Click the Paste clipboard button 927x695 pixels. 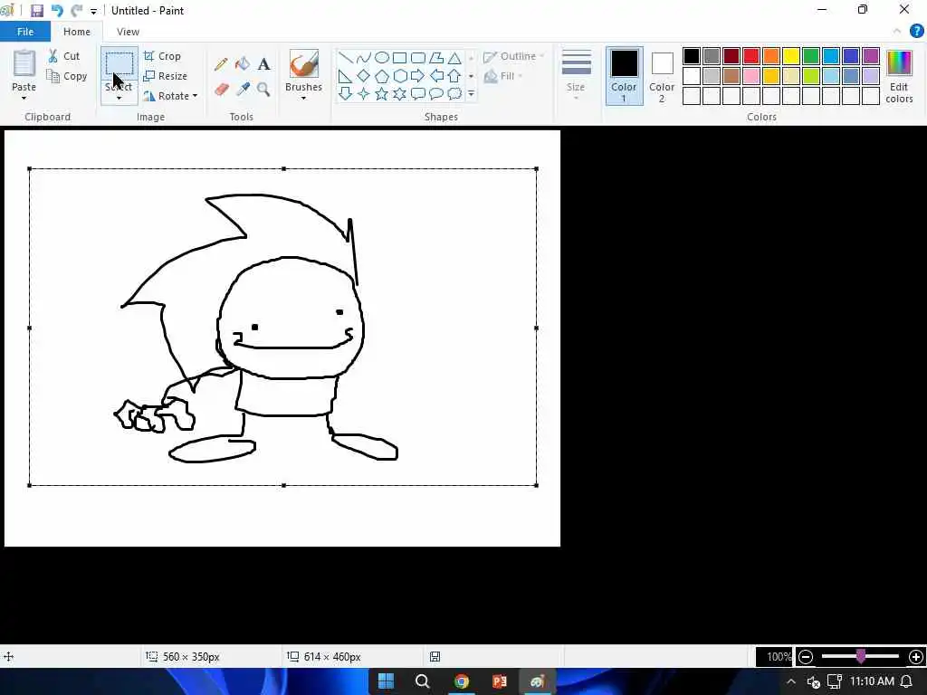pyautogui.click(x=24, y=64)
